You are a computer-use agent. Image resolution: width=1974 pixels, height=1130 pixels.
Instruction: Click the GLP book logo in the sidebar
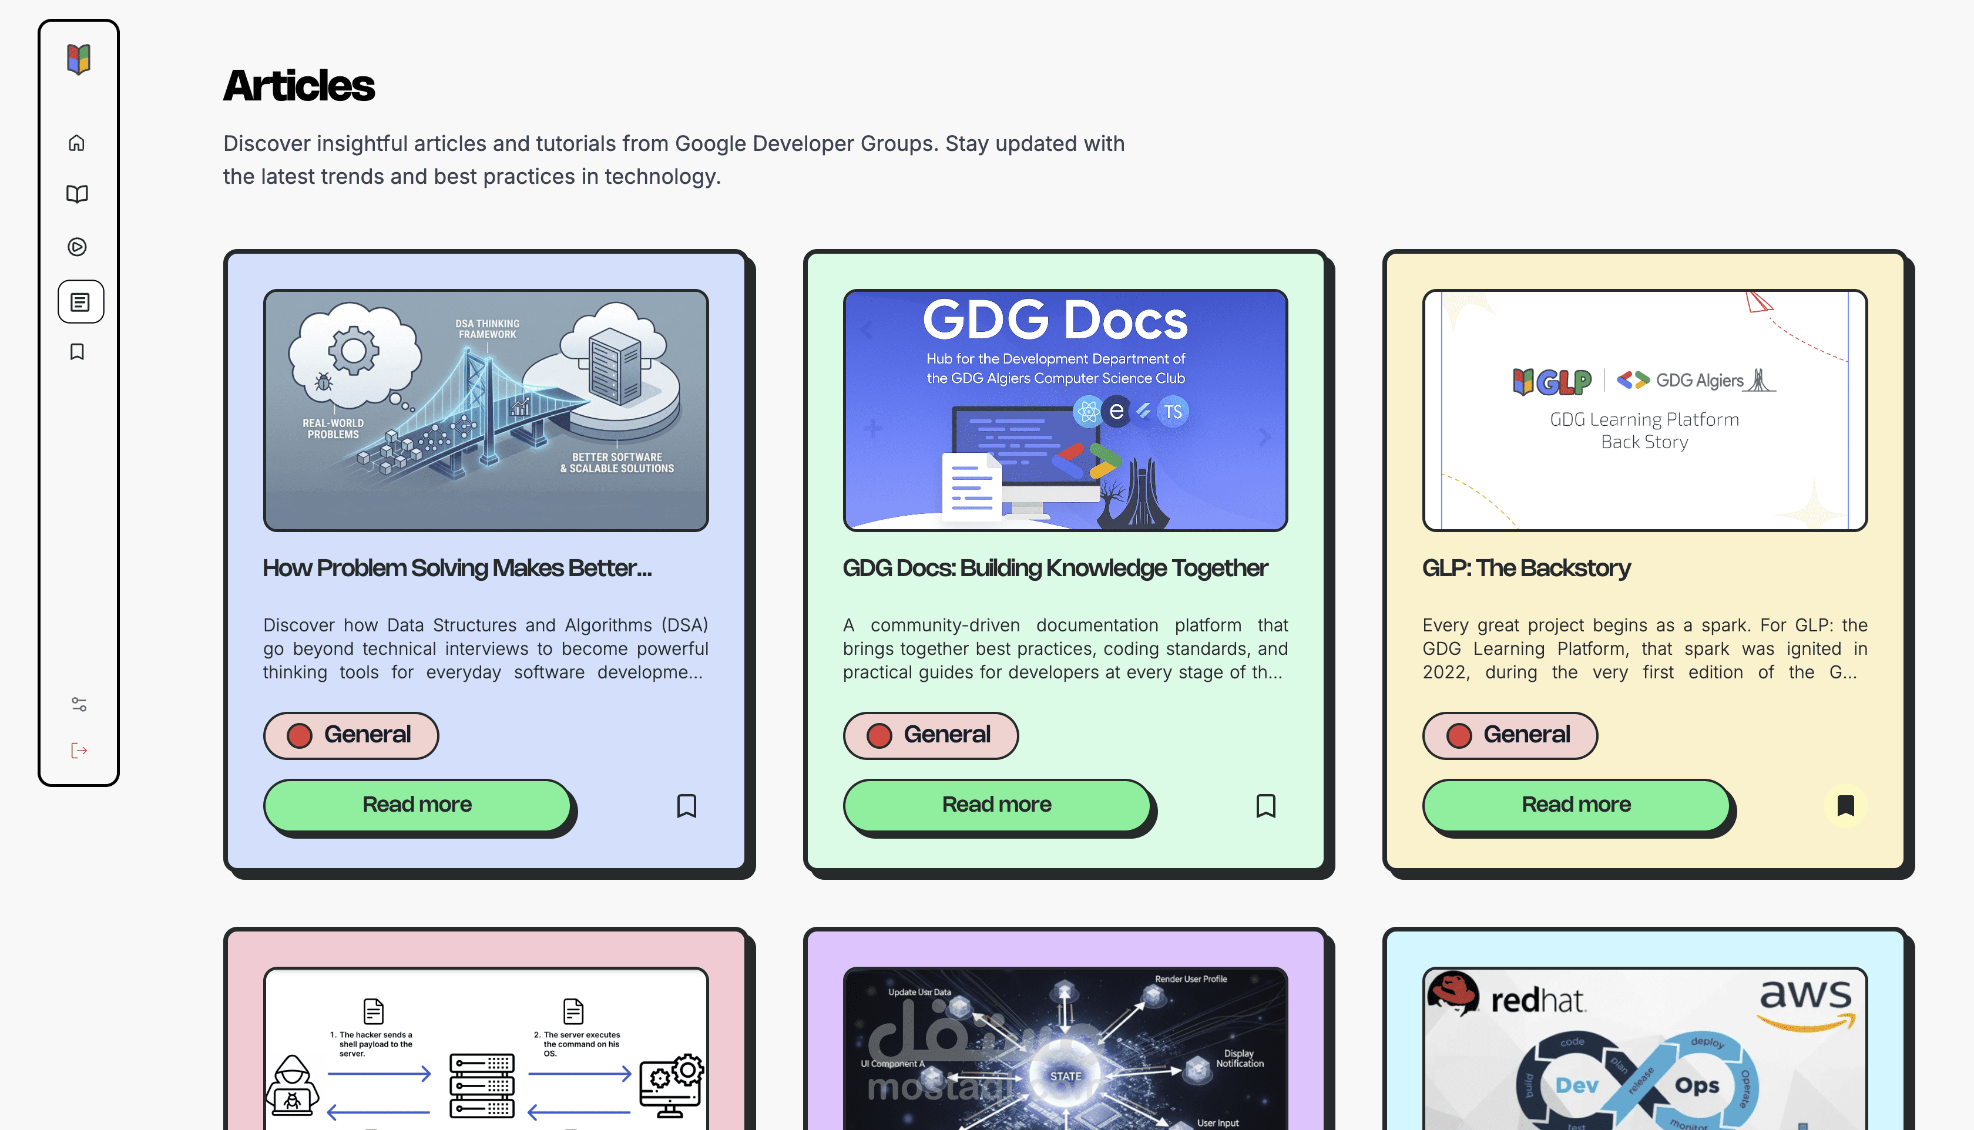78,59
